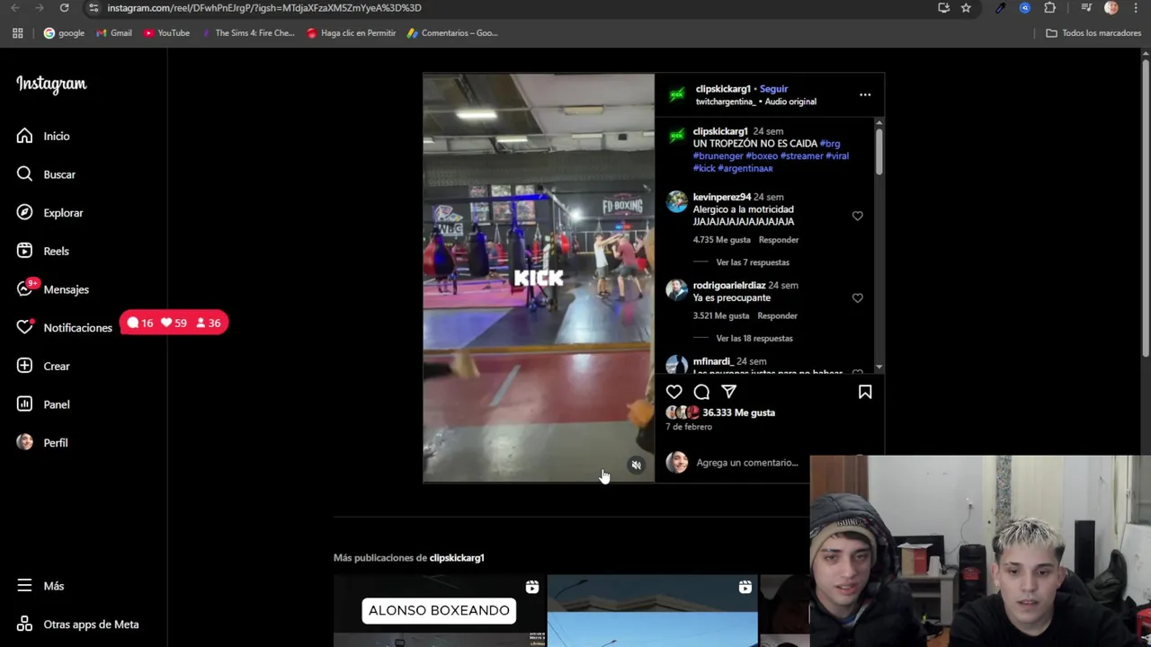Click the notification counts red bubble
The width and height of the screenshot is (1151, 647).
point(174,323)
